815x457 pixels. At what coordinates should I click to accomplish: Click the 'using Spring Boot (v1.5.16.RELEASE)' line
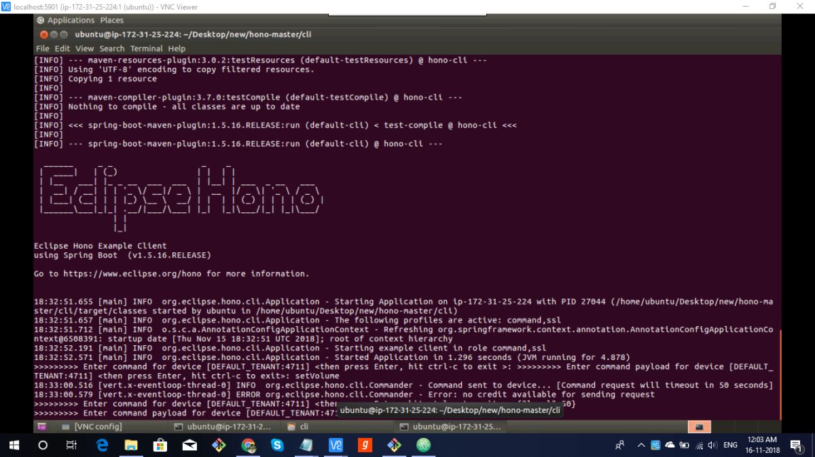(x=122, y=256)
